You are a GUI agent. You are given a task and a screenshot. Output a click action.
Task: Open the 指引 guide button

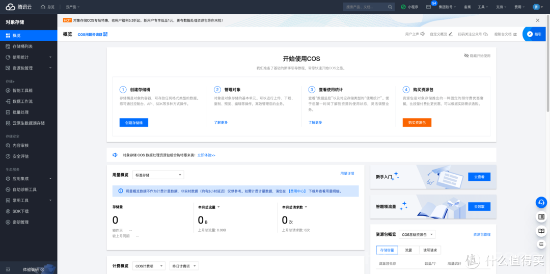(x=535, y=35)
